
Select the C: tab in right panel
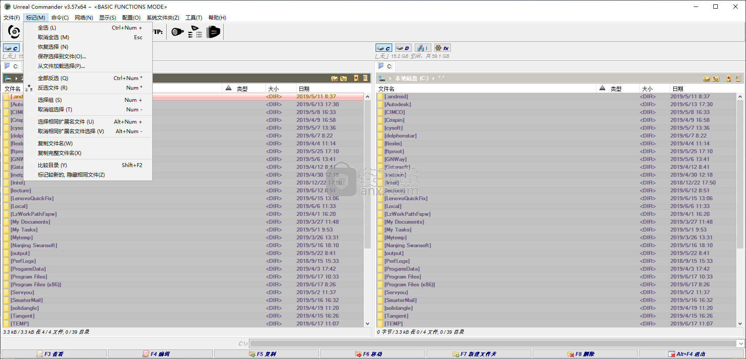[x=386, y=66]
